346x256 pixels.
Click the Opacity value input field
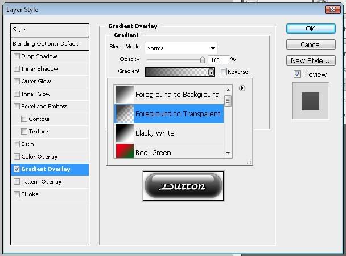218,59
